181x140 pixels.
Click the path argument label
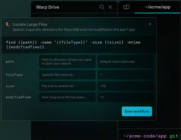tap(10, 62)
